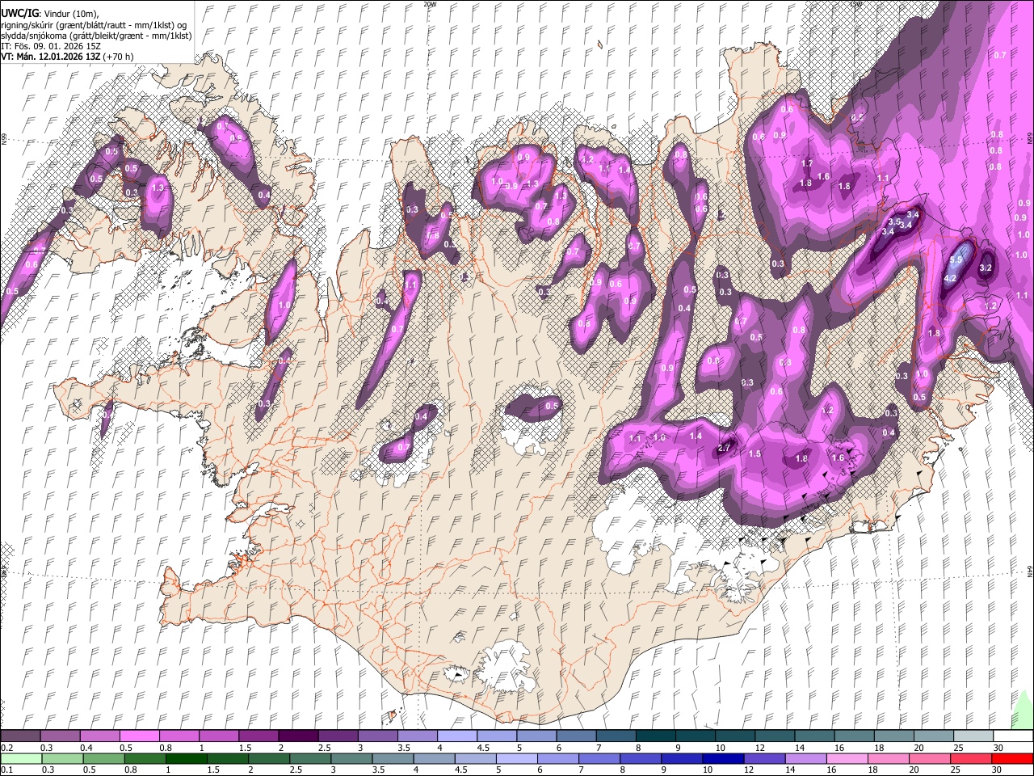
Task: Click the 5.5 precipitation peak value on the map
Action: coord(956,260)
